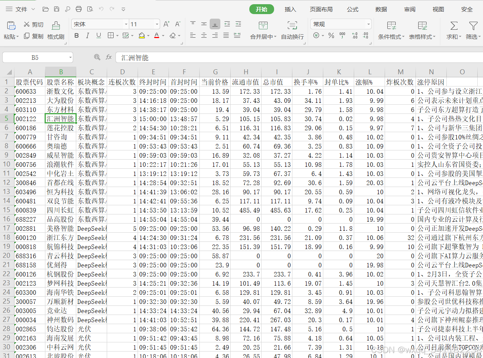
Task: Open the number format 常规 dropdown
Action: click(368, 24)
